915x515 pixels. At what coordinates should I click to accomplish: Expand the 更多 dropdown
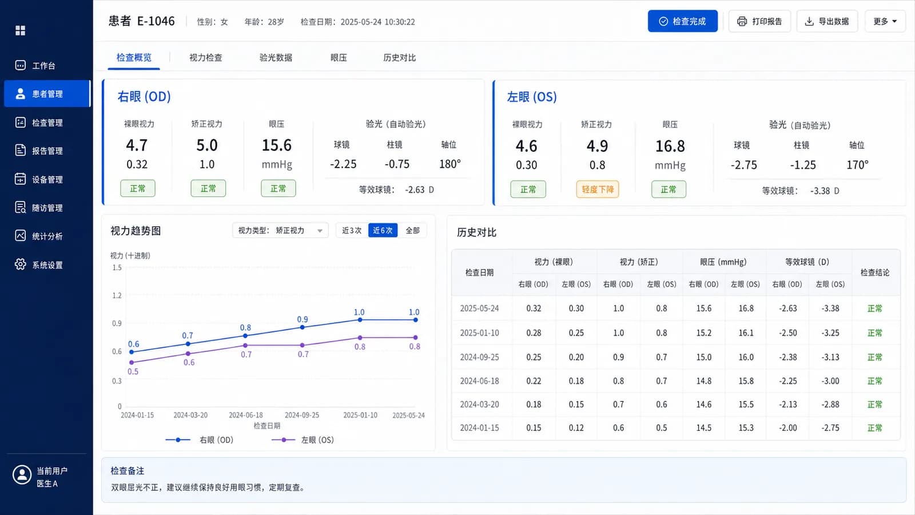[x=885, y=21]
